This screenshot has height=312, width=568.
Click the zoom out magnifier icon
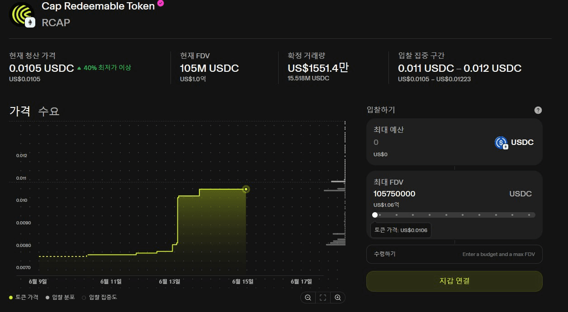click(308, 297)
